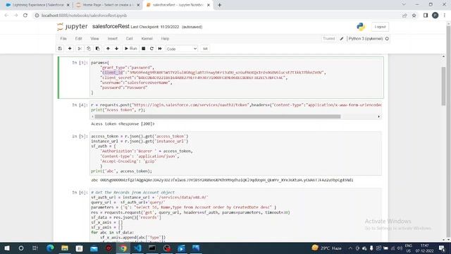
Task: Paste cells below icon
Action: (x=97, y=49)
